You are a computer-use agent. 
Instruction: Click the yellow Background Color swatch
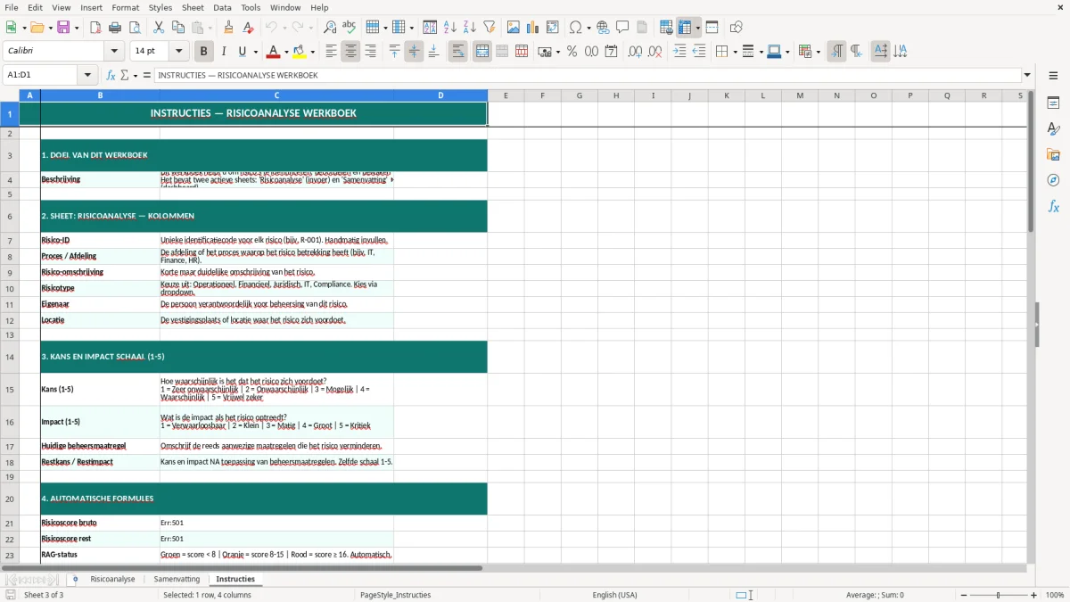[300, 52]
